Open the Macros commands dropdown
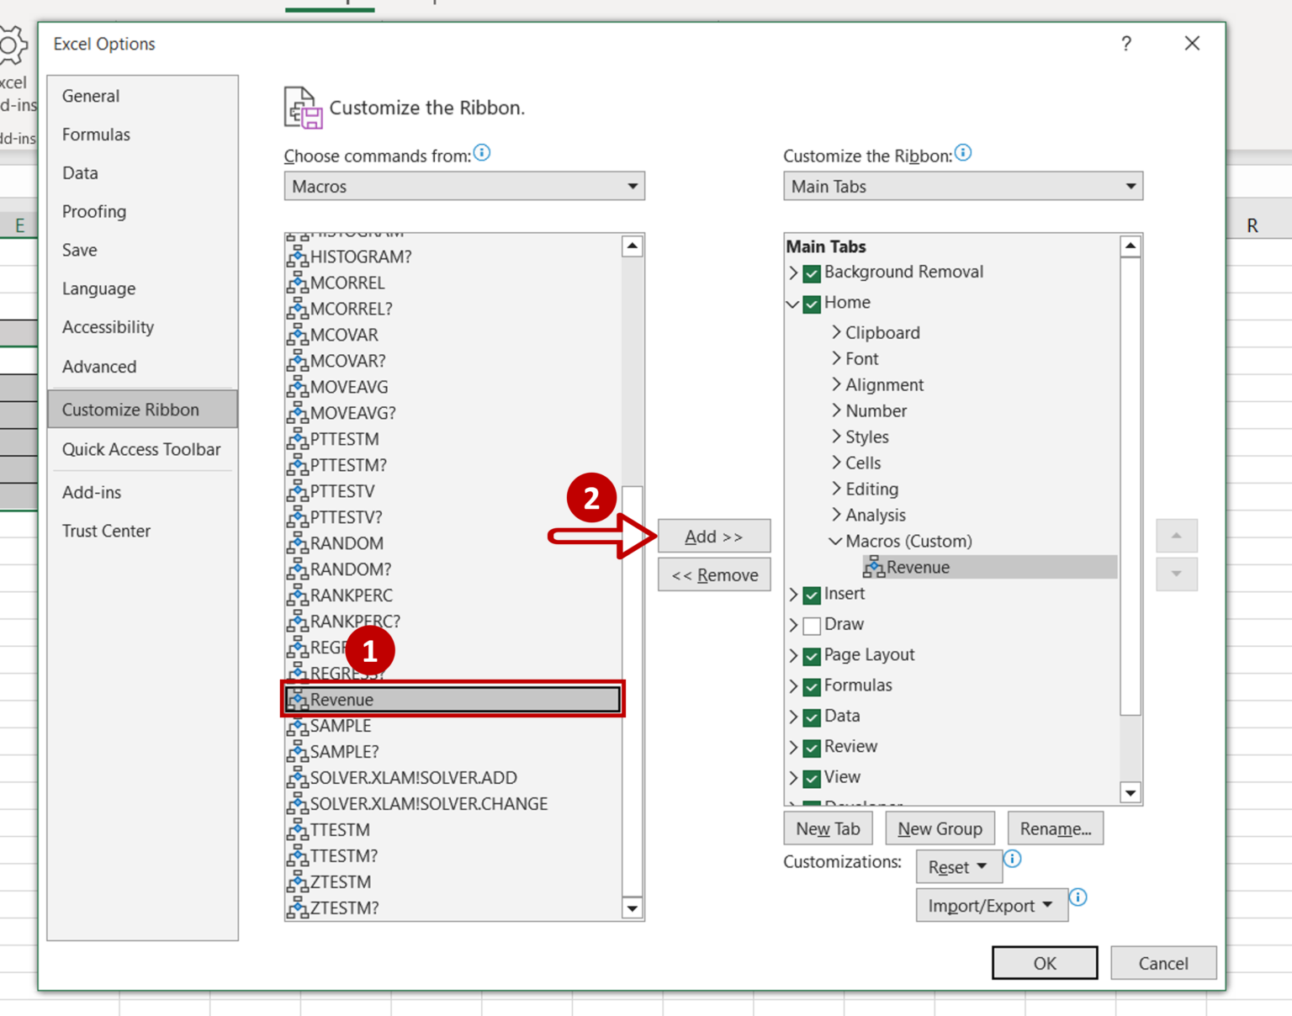 point(632,186)
